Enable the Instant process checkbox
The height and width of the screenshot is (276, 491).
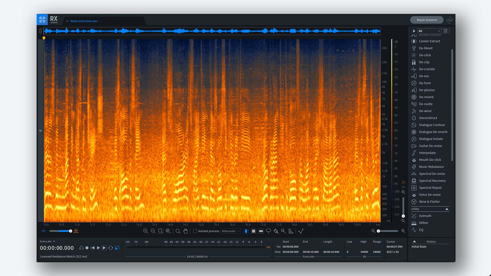[x=195, y=231]
